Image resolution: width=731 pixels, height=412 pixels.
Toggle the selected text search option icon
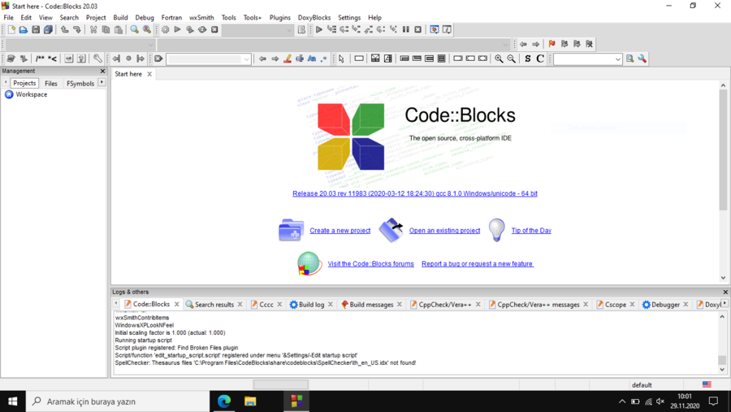coord(300,59)
